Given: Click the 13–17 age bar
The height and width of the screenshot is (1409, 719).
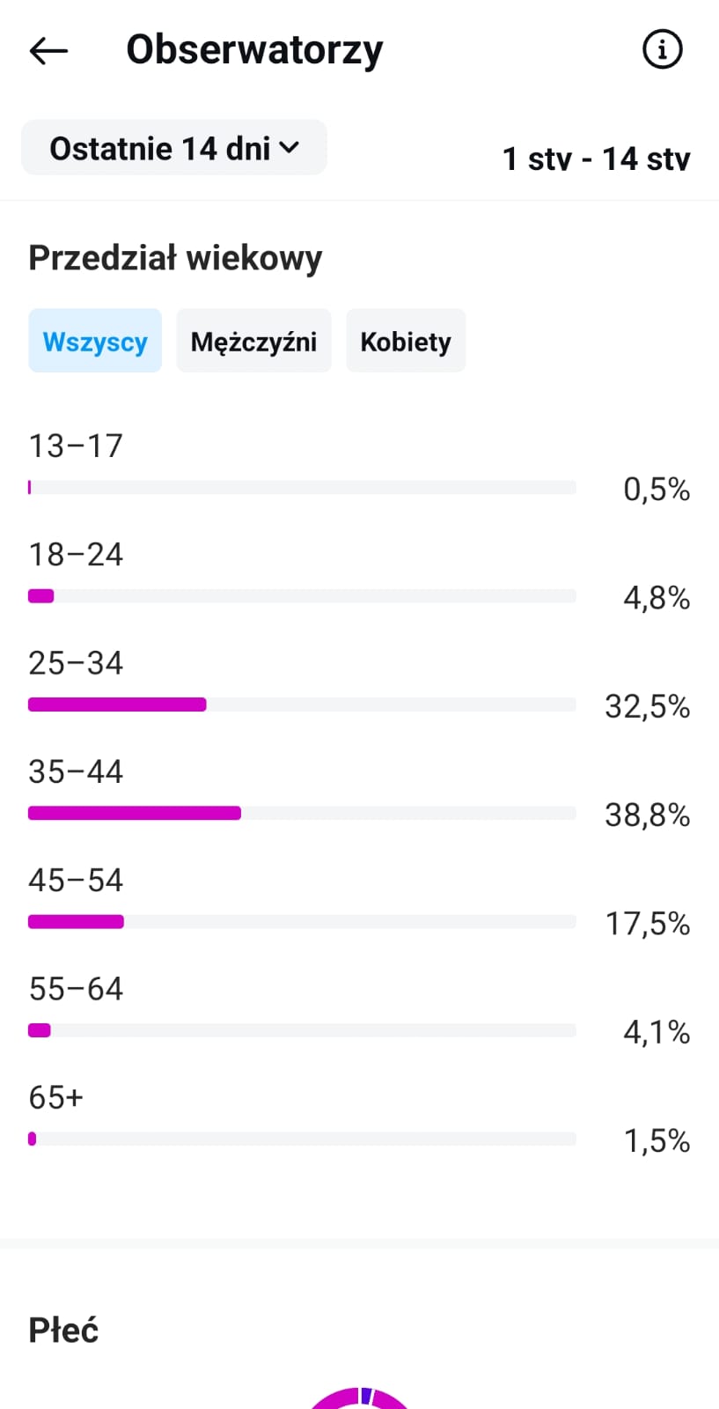Looking at the screenshot, I should pyautogui.click(x=302, y=487).
